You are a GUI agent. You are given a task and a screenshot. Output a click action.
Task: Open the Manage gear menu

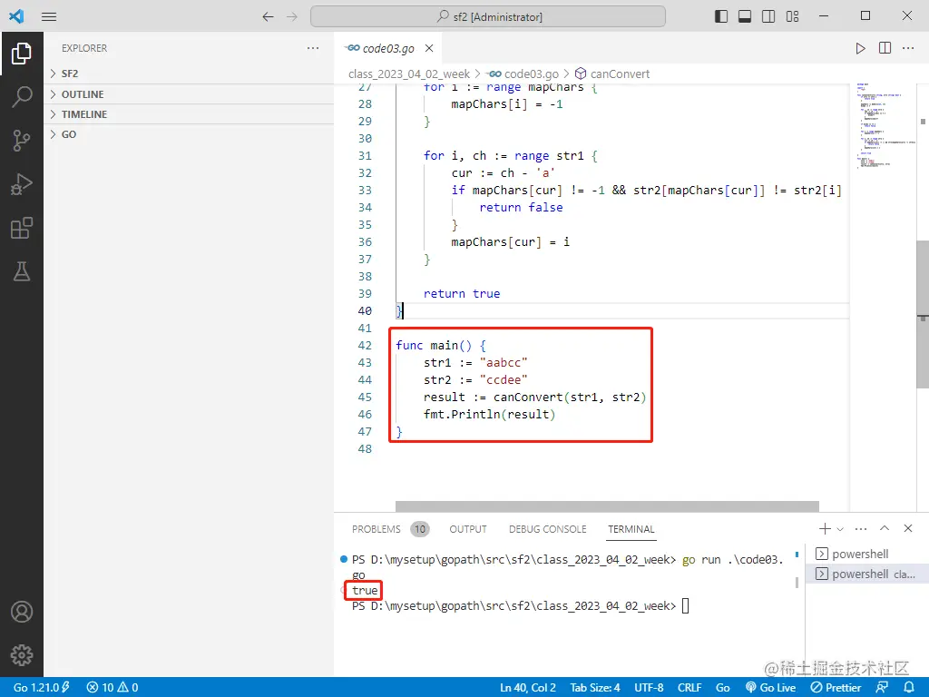click(22, 655)
